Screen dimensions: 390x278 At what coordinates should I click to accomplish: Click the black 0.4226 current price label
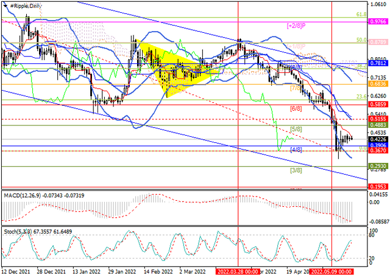(x=378, y=139)
